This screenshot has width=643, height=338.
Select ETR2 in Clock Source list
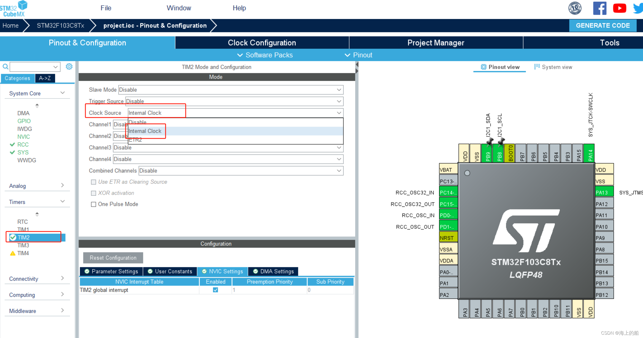pos(136,140)
